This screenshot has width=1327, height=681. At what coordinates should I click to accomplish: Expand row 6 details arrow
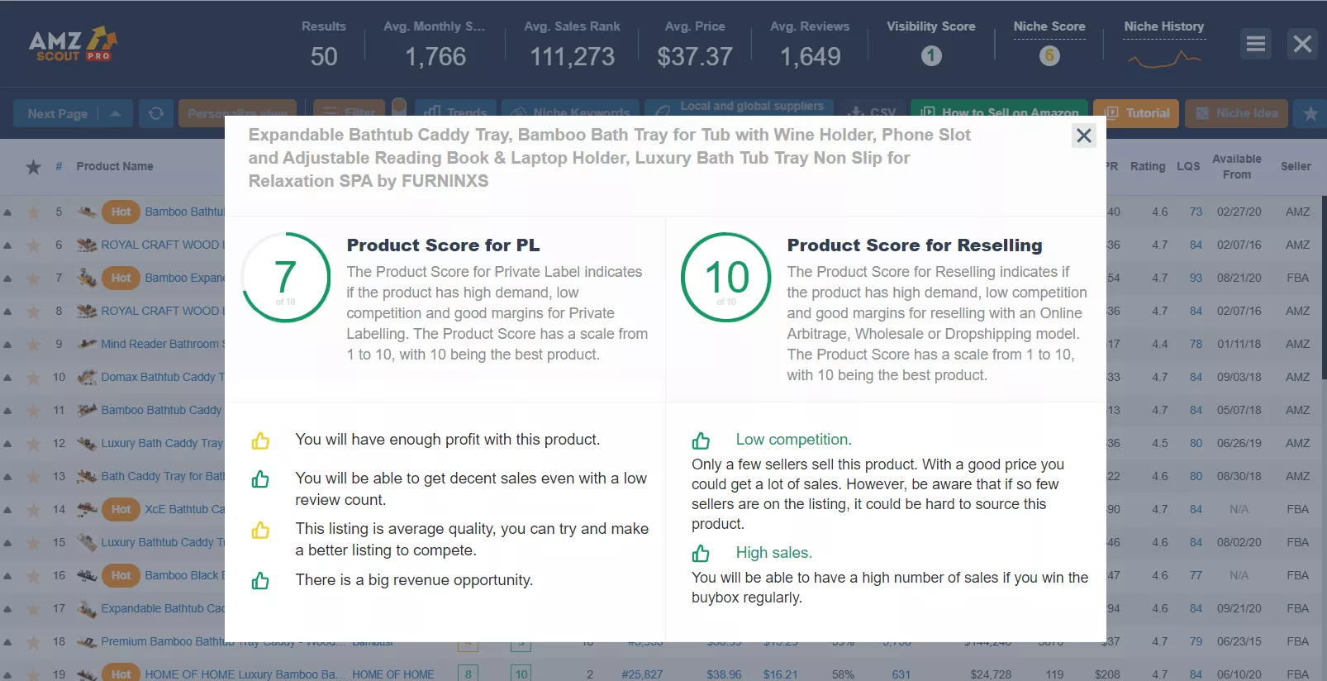click(7, 245)
